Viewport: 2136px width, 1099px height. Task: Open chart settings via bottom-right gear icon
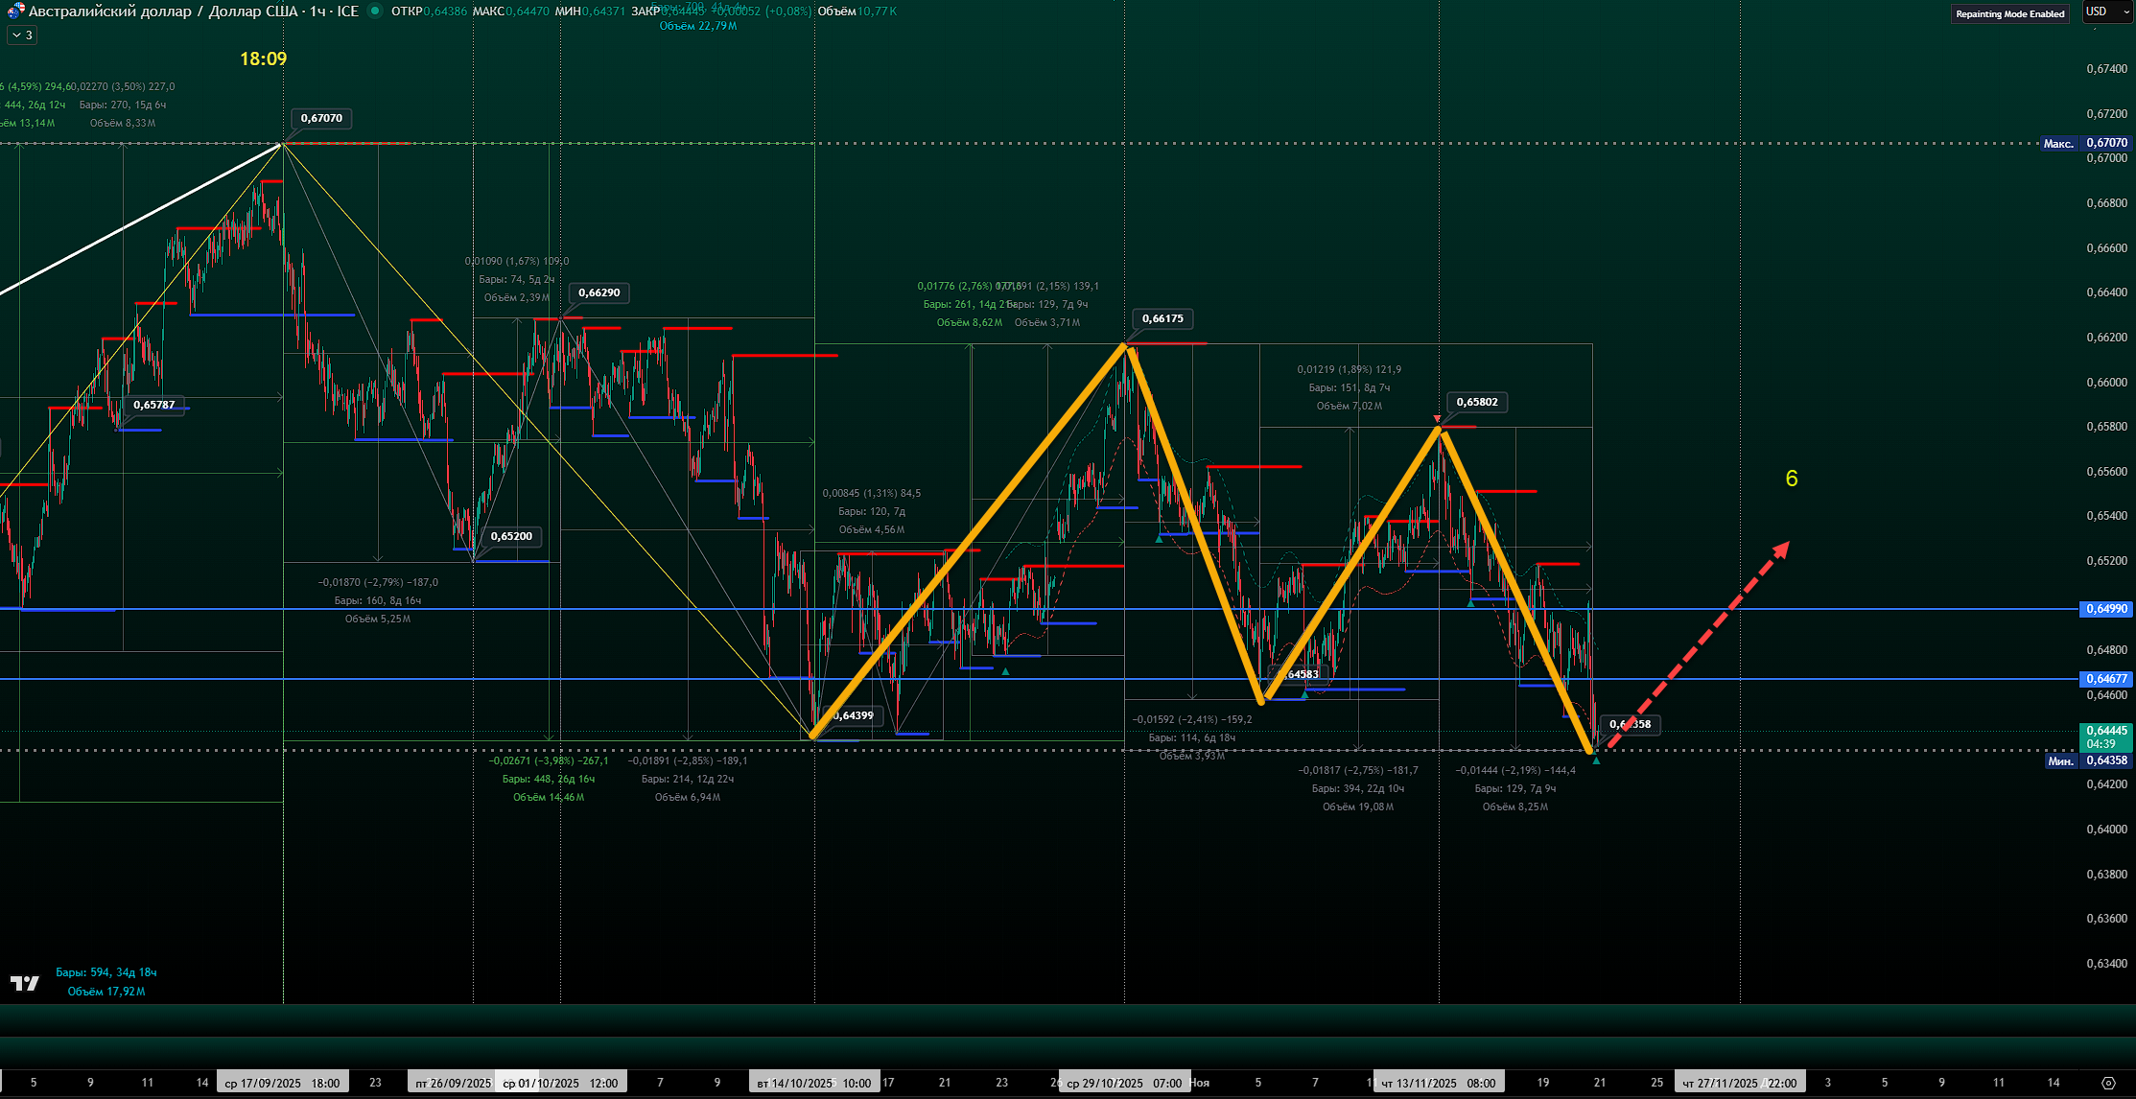(2107, 1083)
